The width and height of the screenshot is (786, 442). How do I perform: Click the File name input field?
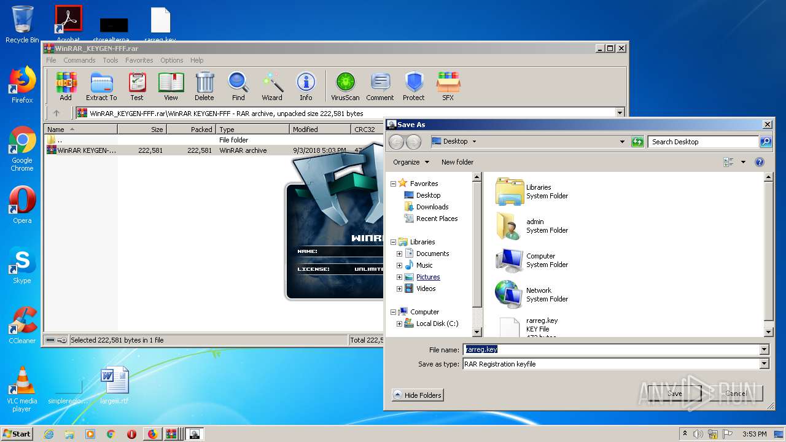pos(612,350)
